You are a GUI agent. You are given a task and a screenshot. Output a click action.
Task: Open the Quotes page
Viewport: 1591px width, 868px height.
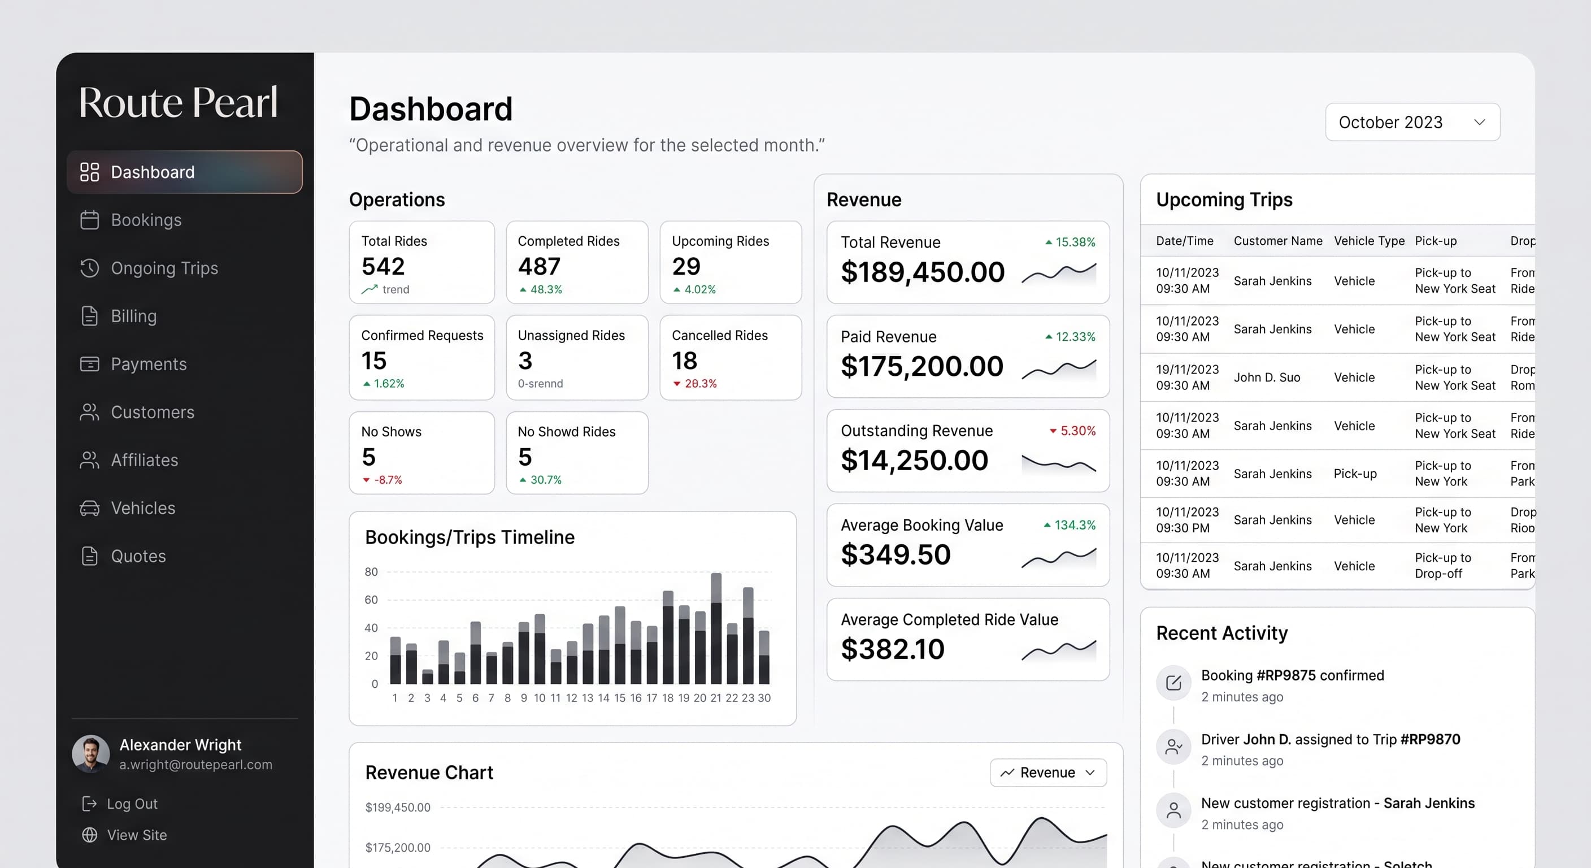click(x=185, y=556)
